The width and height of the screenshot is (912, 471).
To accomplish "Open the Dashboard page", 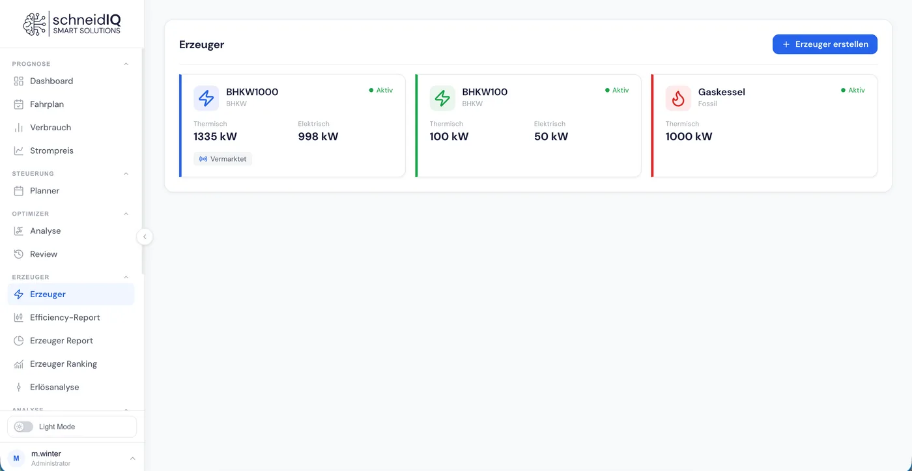I will coord(71,81).
